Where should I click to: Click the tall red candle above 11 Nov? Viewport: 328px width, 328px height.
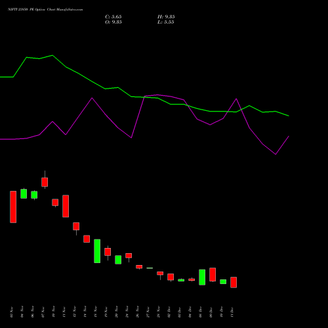(66, 206)
